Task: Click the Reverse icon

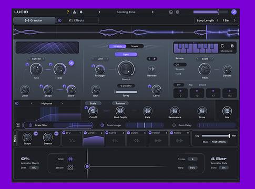Action: (x=152, y=69)
